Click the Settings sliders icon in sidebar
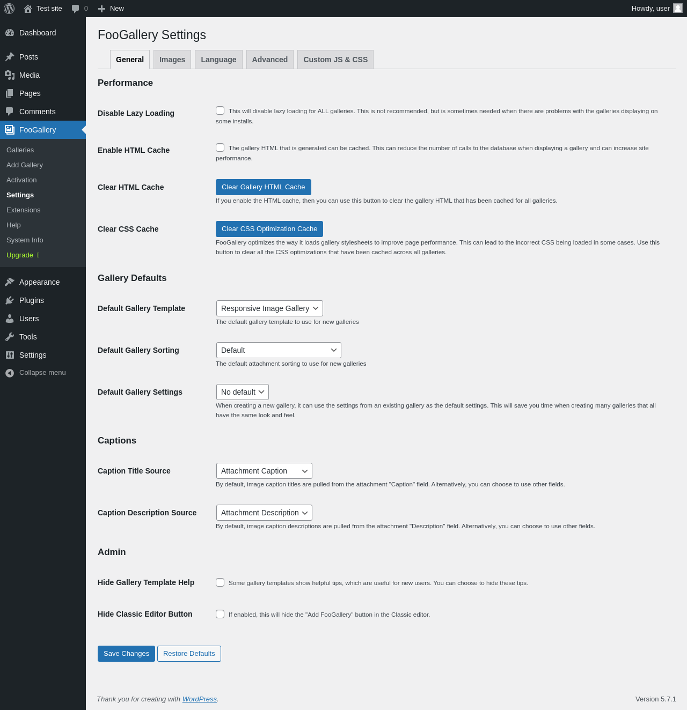Viewport: 687px width, 710px height. (x=10, y=355)
